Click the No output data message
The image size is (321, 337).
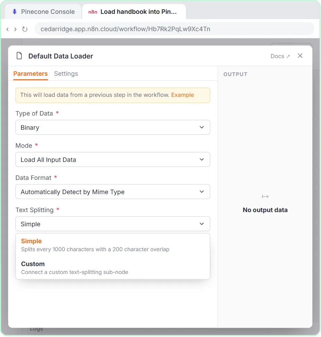(265, 210)
